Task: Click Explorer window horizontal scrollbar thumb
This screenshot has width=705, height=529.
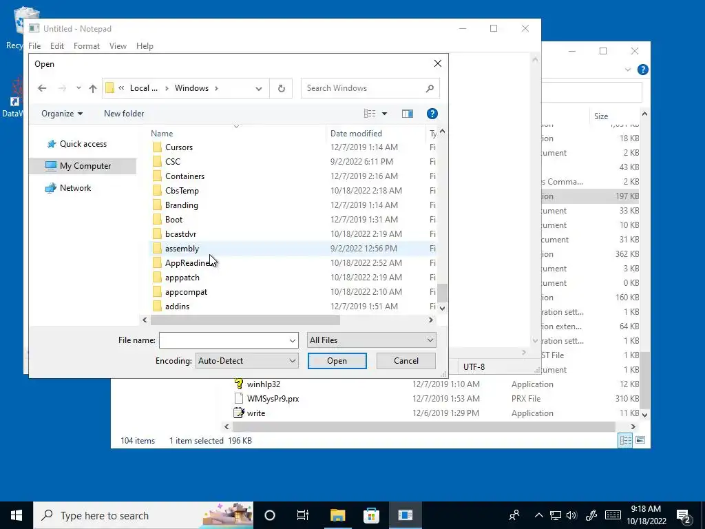Action: pos(423,426)
